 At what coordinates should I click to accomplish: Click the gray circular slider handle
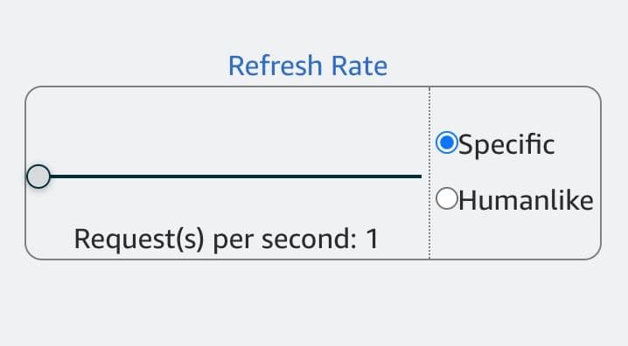tap(38, 176)
